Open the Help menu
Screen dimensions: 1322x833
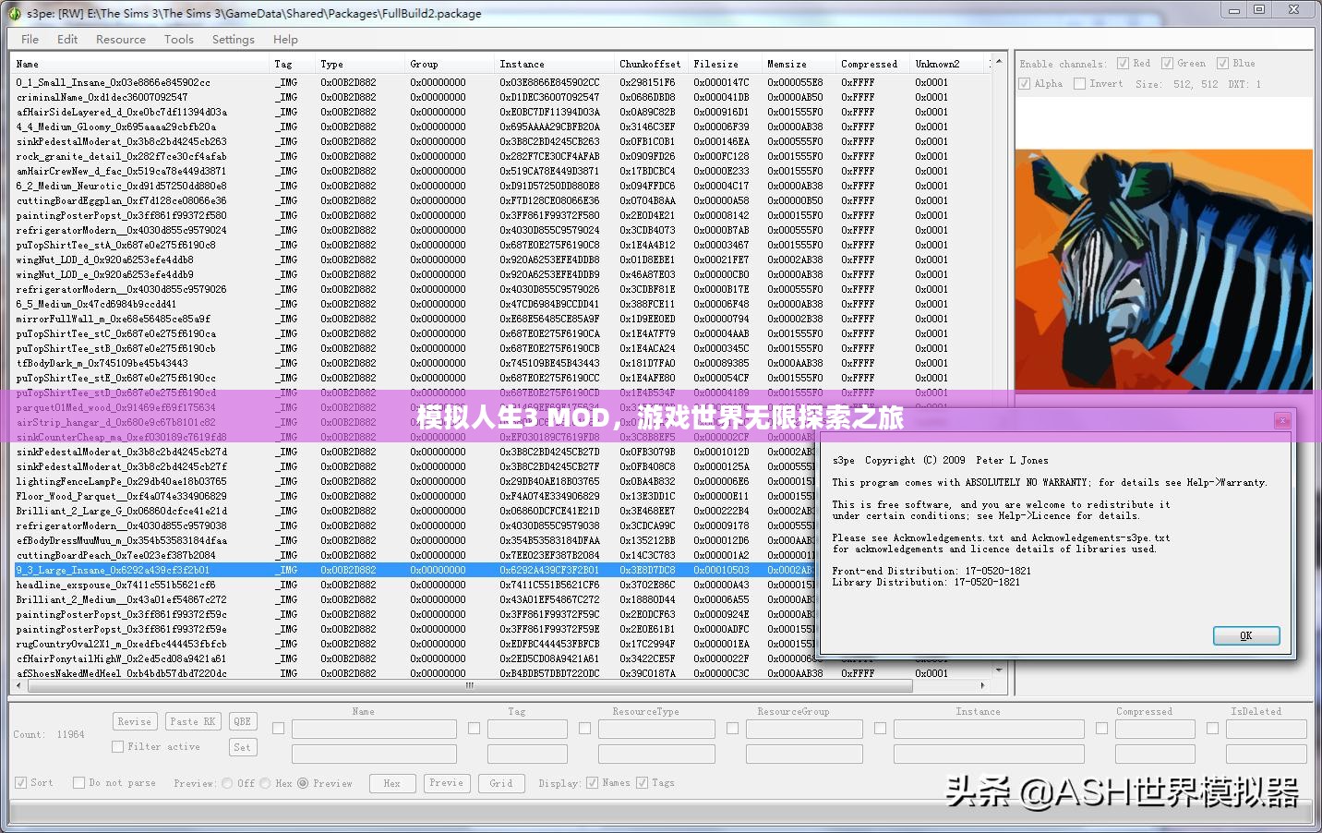pos(285,40)
